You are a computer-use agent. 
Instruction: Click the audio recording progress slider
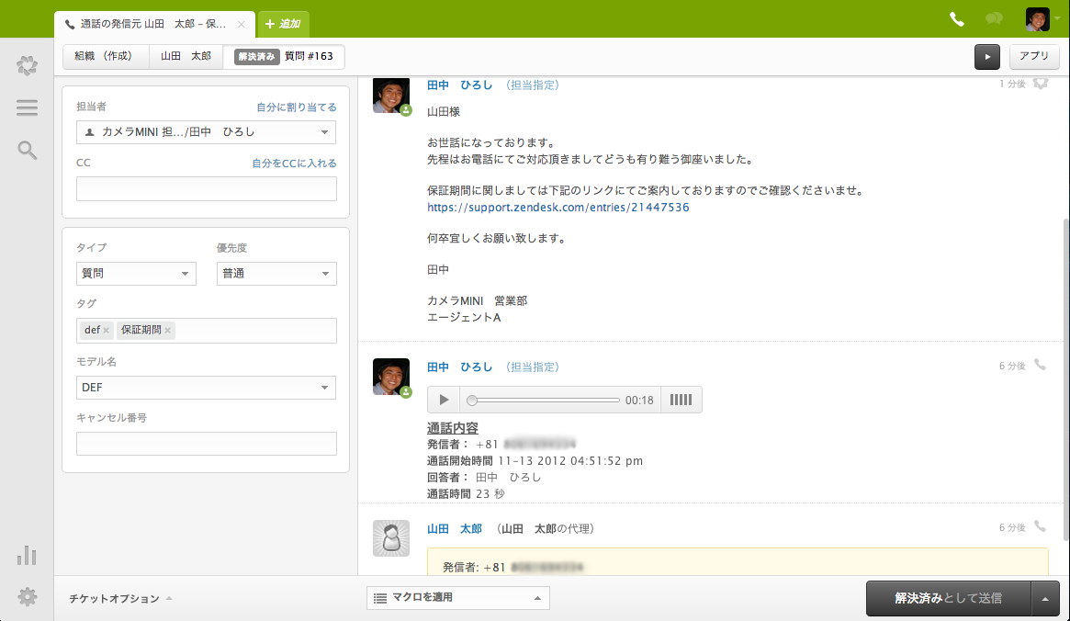click(x=545, y=400)
